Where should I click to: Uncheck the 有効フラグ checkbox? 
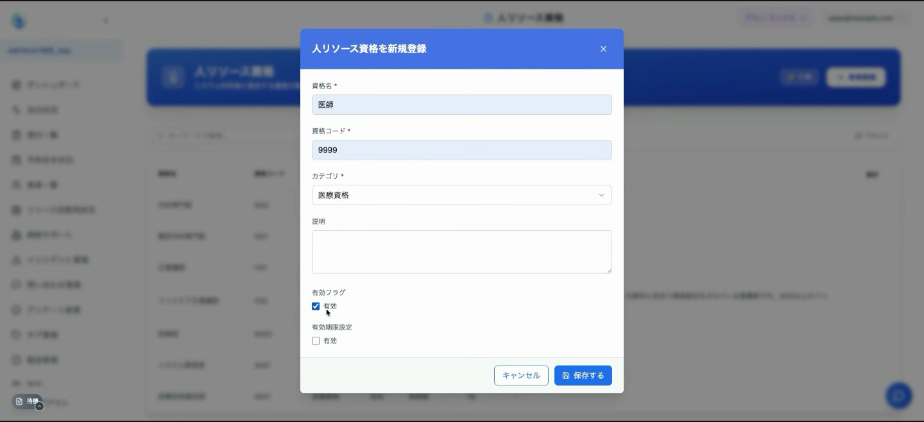tap(316, 306)
